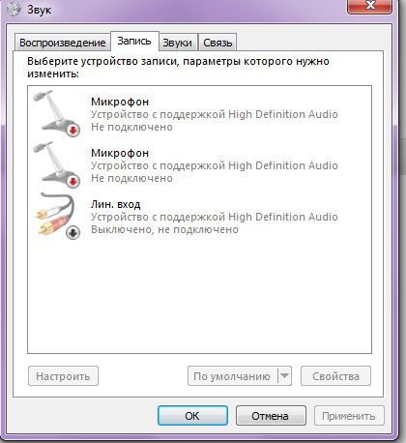Open the По умолчанию dropdown arrow
Screen dimensions: 406x443
coord(284,376)
